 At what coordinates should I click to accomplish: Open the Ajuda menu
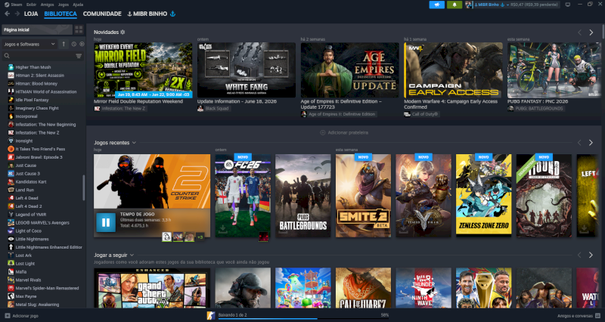[x=78, y=5]
